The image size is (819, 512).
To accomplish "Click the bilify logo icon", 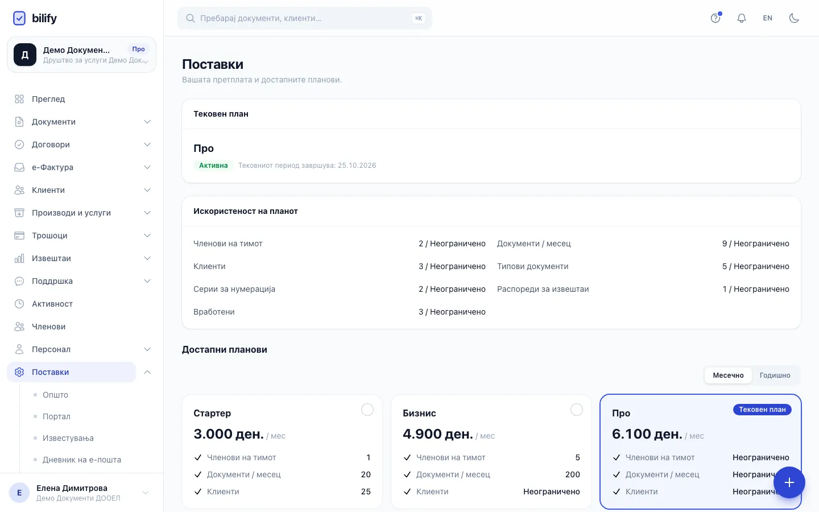I will (x=19, y=18).
